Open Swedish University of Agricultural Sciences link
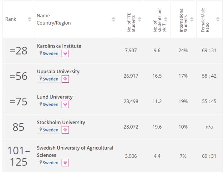Screen dimensions: 224x173 [75, 148]
